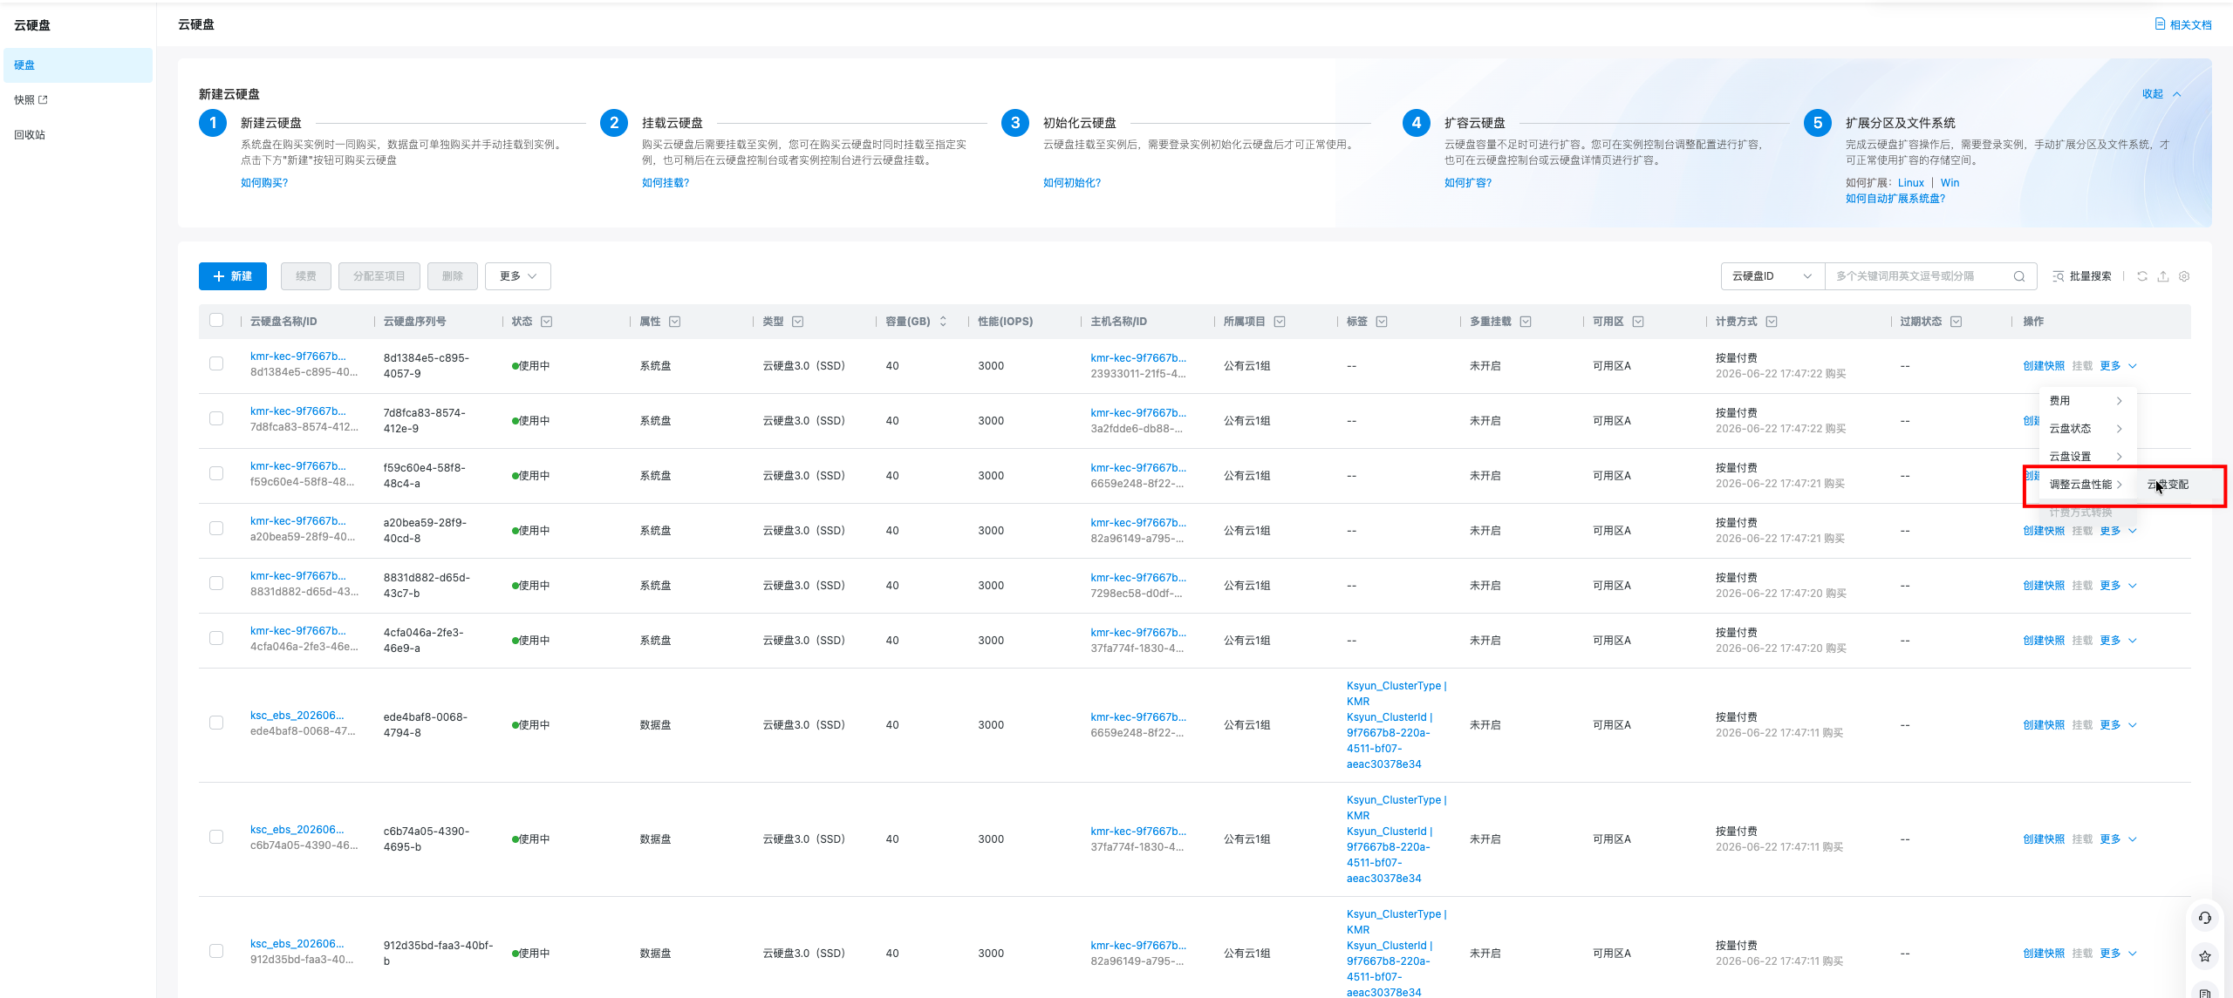Check the first row 8d1384e5 disk checkbox

point(216,364)
